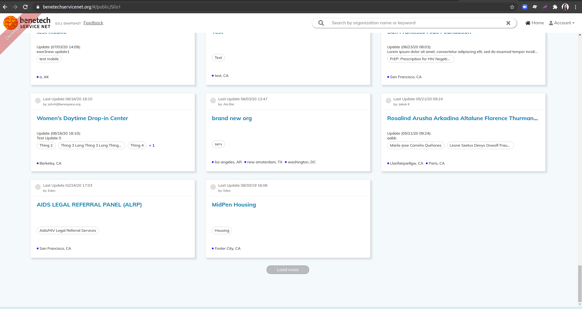Bookmark the page using the star icon
The image size is (582, 309).
pyautogui.click(x=512, y=7)
